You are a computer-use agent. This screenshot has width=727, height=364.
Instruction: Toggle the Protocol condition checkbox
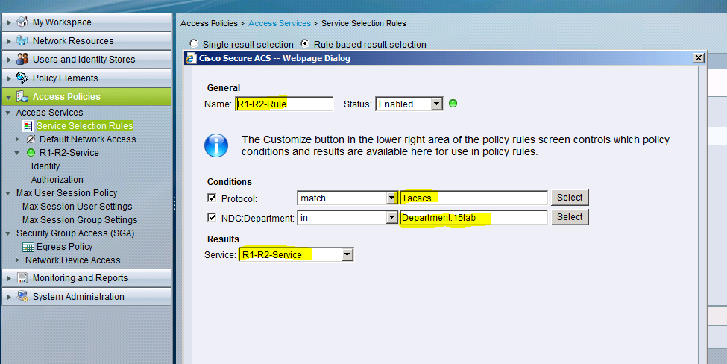coord(212,198)
